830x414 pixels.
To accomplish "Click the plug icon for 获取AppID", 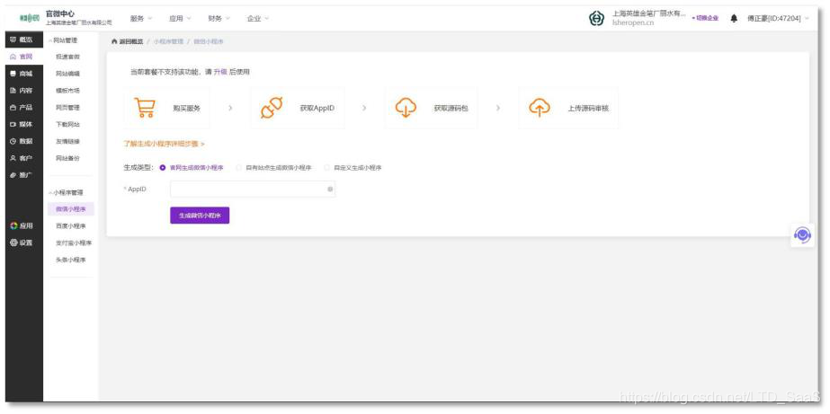I will [272, 108].
